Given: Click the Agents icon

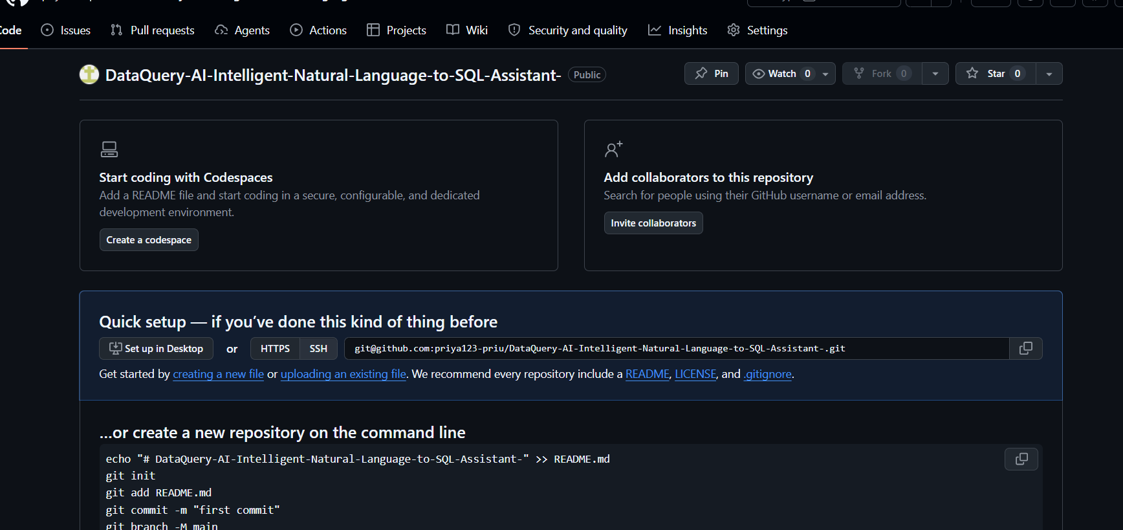Looking at the screenshot, I should click(221, 30).
